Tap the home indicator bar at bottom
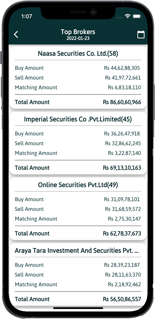Viewport: 155px width, 319px height. pyautogui.click(x=78, y=308)
